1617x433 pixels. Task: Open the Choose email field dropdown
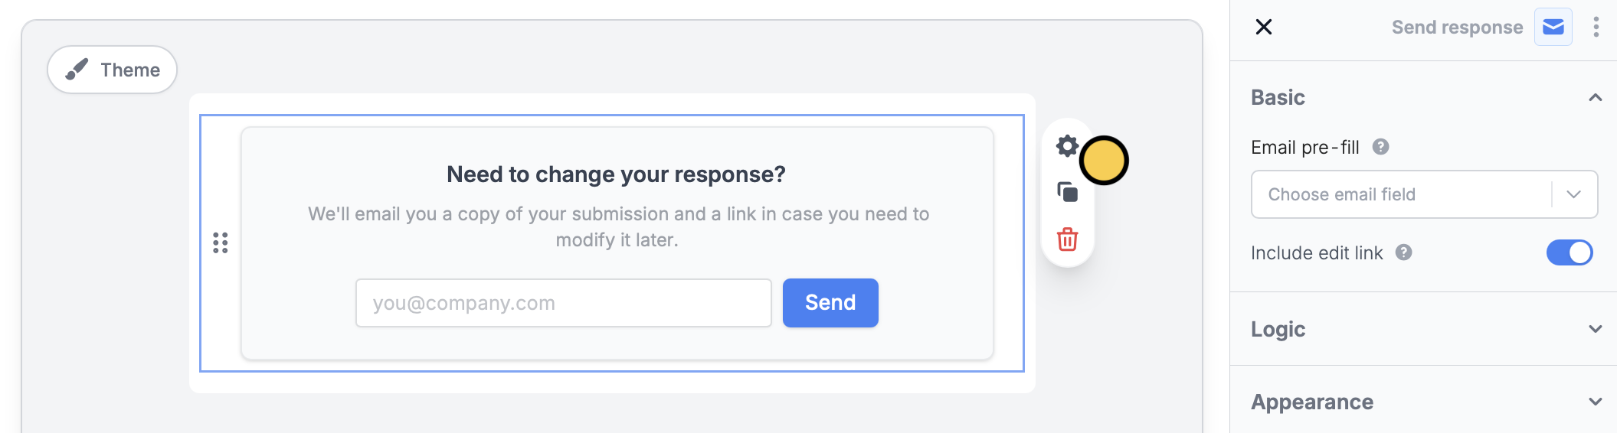[1423, 194]
